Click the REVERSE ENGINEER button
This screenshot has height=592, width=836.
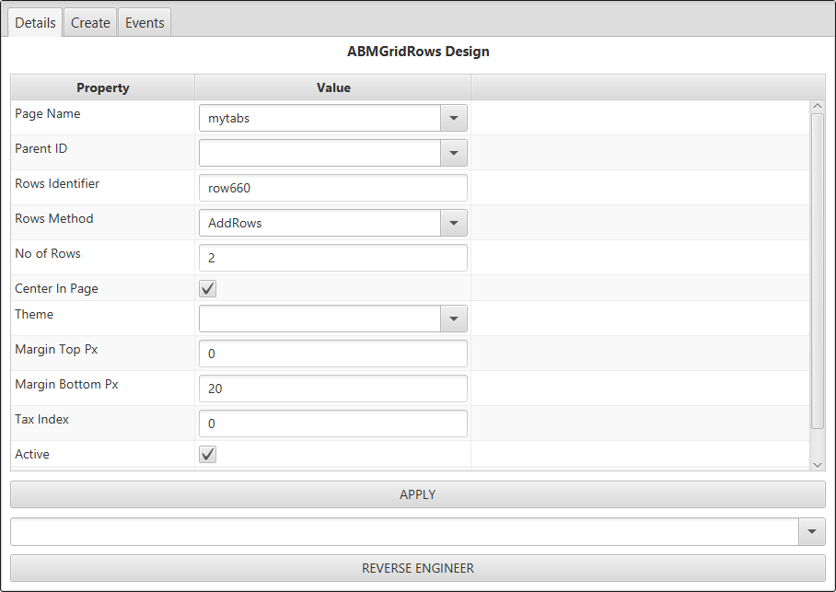click(x=417, y=568)
